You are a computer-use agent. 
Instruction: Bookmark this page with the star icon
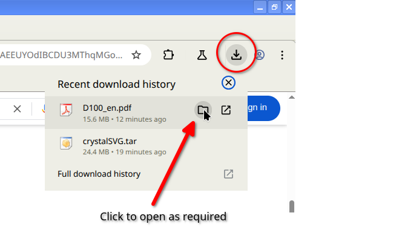pos(136,55)
